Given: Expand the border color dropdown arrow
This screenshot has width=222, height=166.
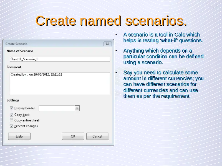Looking at the screenshot, I should (77, 108).
